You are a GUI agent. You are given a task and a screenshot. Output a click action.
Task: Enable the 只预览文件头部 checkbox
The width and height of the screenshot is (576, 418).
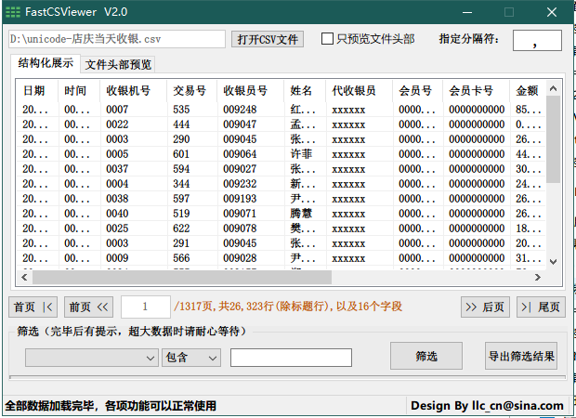327,39
